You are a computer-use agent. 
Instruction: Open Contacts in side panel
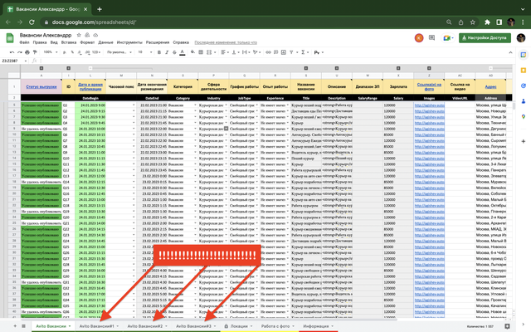[524, 101]
